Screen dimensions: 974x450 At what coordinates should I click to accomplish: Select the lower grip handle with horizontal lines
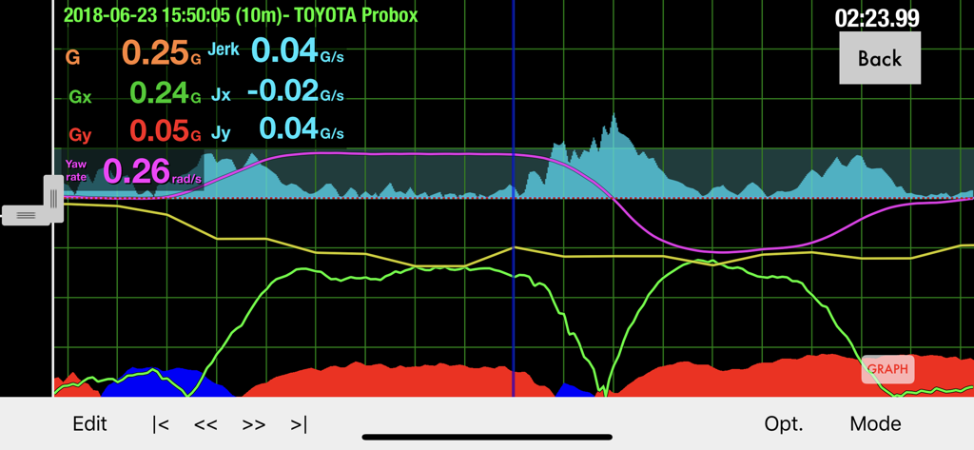pos(27,215)
